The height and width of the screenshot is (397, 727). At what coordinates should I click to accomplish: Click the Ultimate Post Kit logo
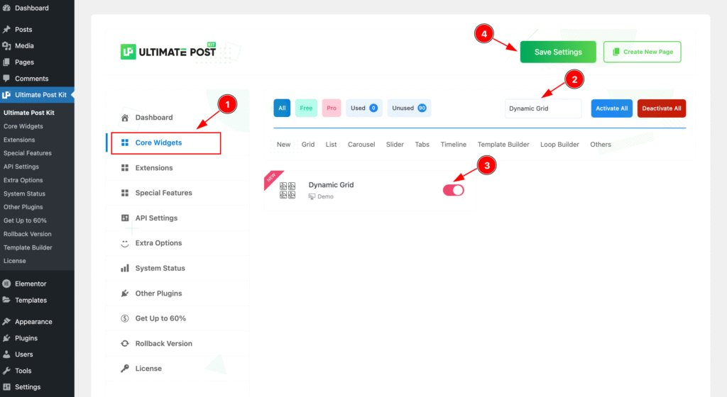(x=168, y=52)
